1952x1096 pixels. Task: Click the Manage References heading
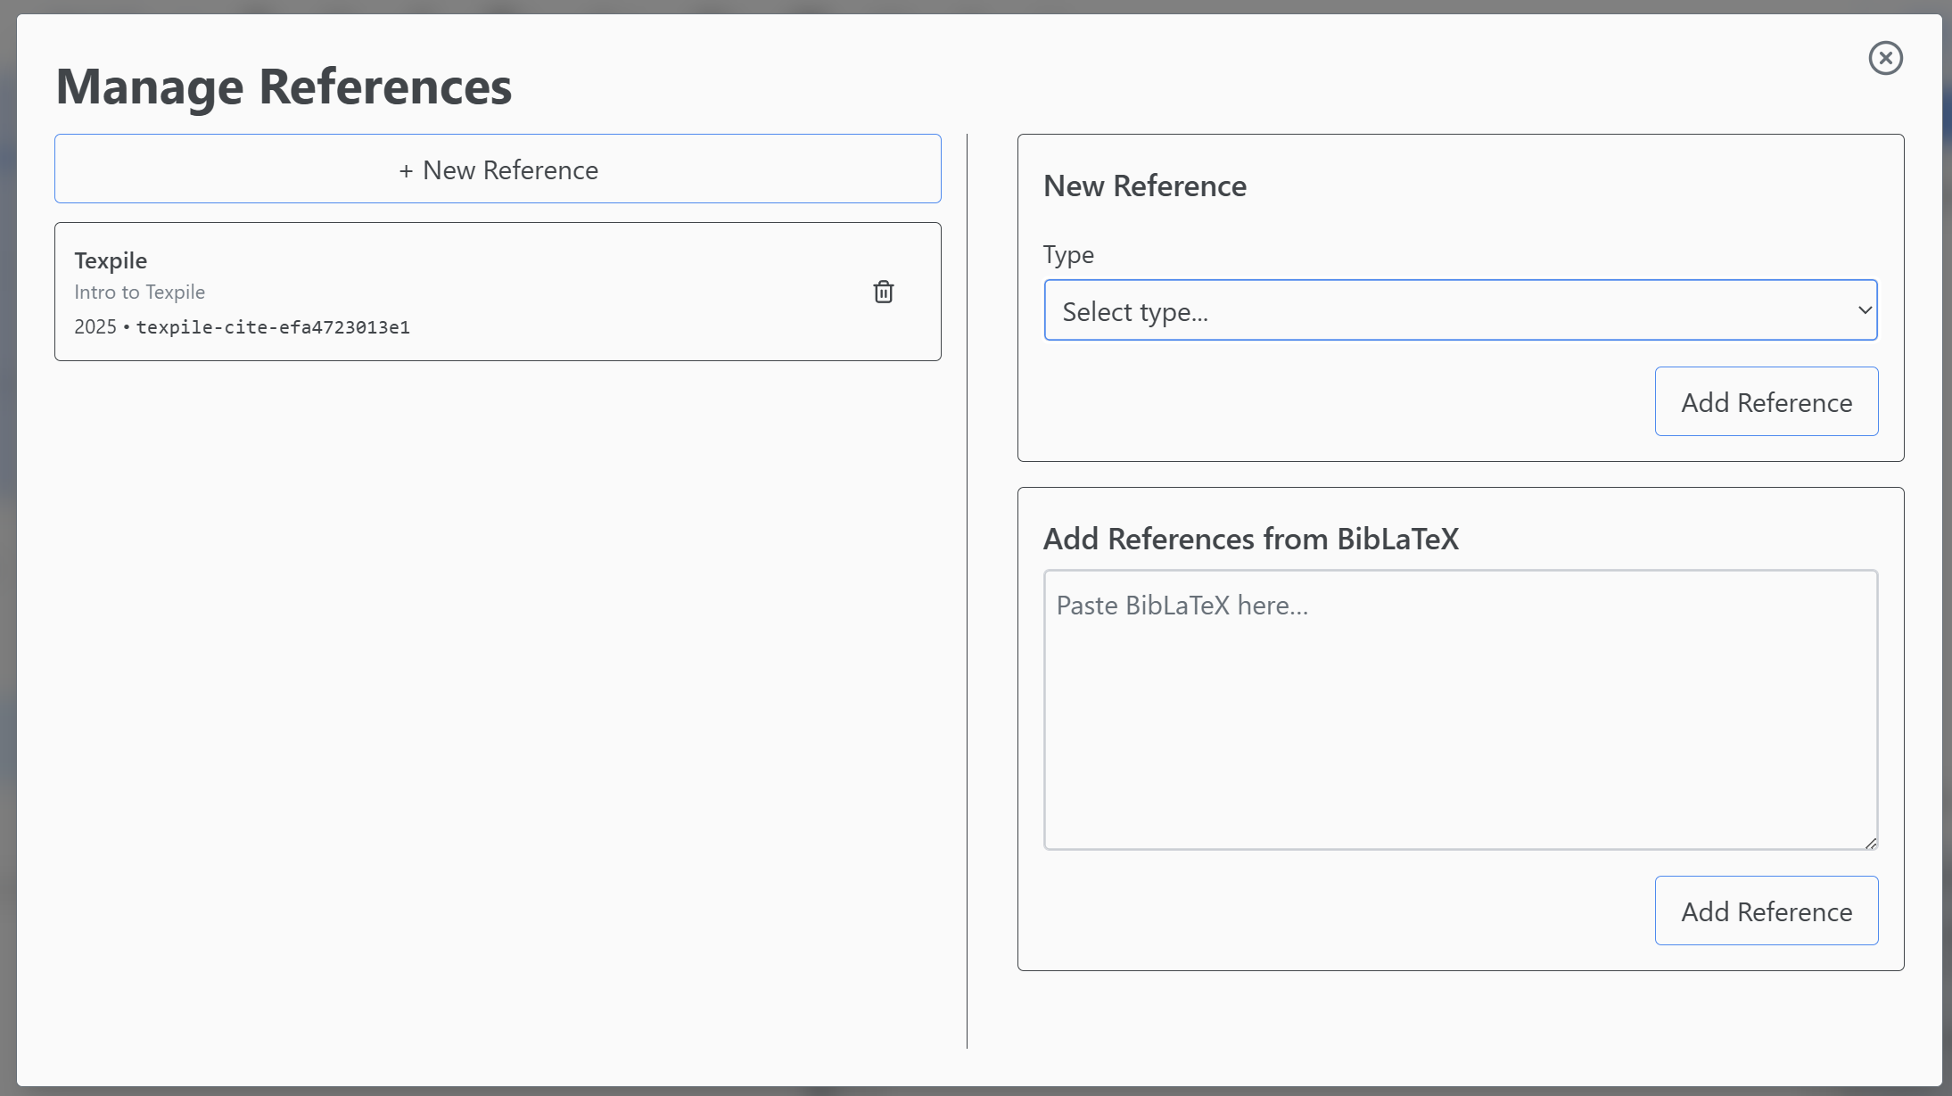tap(284, 86)
